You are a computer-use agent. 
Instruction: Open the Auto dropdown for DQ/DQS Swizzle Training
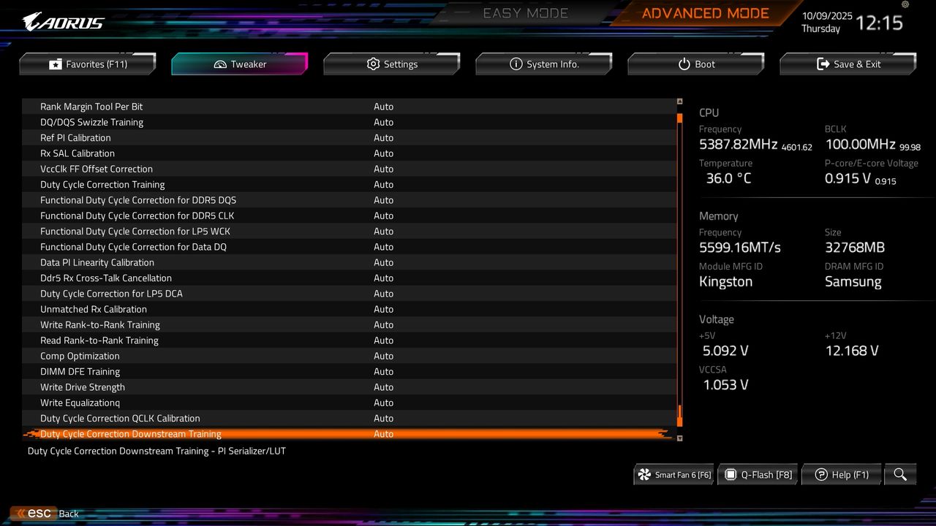[x=384, y=122]
